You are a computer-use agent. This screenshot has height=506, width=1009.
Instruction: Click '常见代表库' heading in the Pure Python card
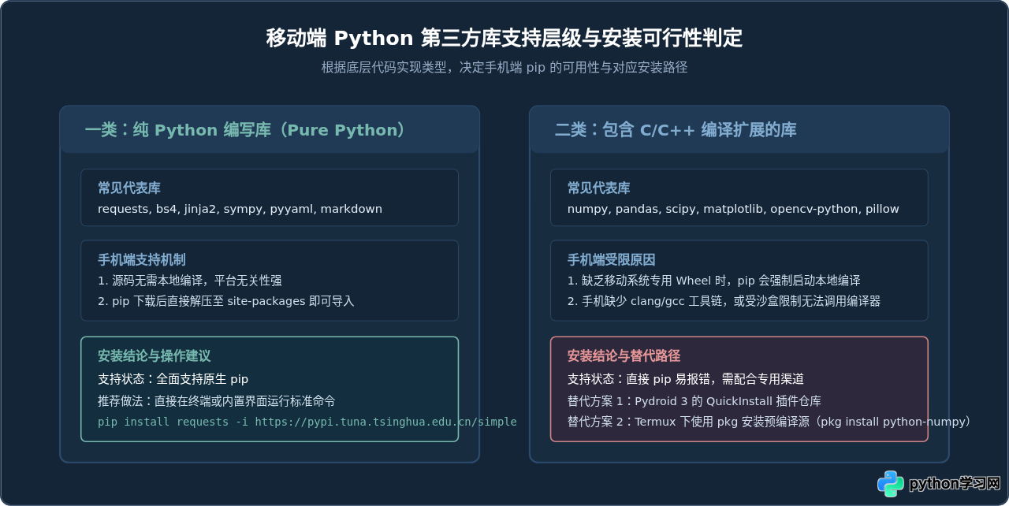pos(129,188)
